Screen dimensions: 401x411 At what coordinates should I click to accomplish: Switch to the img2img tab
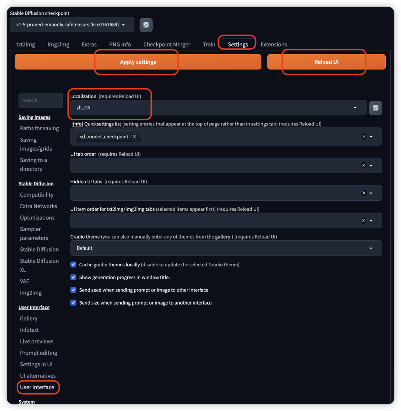[58, 44]
